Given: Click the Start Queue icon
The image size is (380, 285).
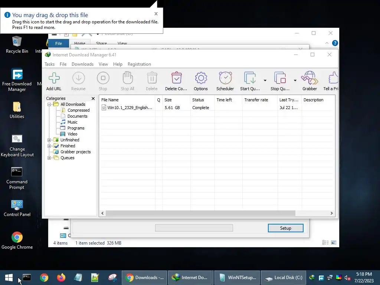Looking at the screenshot, I should pyautogui.click(x=250, y=78).
